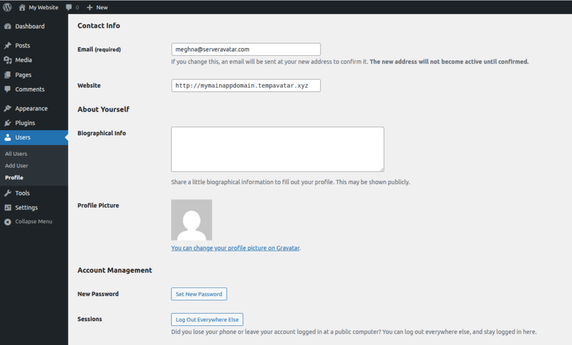Click New in the top admin bar

click(97, 7)
